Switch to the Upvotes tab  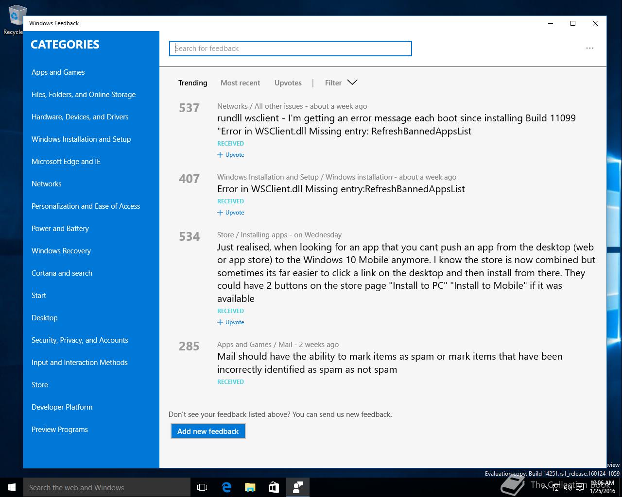(288, 83)
